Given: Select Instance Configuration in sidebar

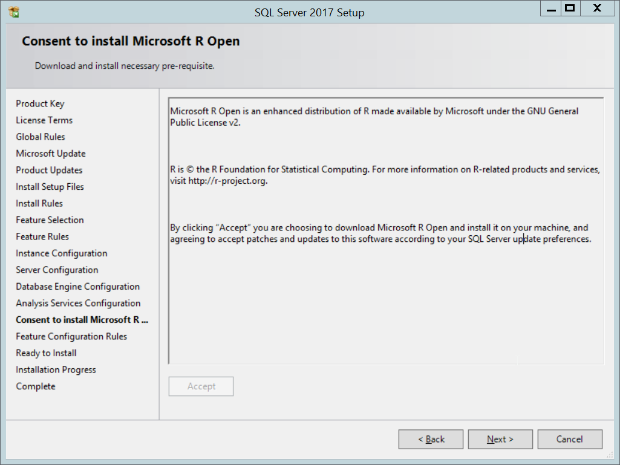Looking at the screenshot, I should tap(62, 253).
